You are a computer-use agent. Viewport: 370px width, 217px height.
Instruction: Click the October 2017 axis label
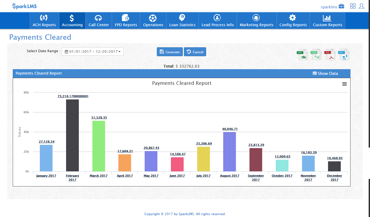tap(282, 176)
